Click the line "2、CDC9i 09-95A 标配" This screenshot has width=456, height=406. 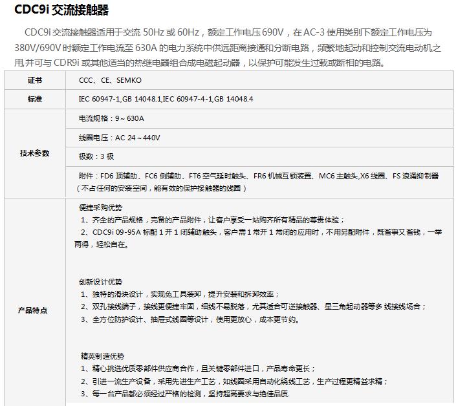click(261, 232)
